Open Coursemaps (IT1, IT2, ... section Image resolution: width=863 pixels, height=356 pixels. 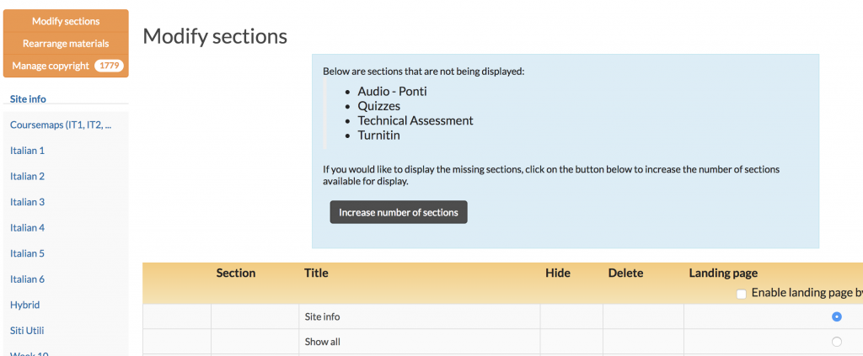(61, 125)
